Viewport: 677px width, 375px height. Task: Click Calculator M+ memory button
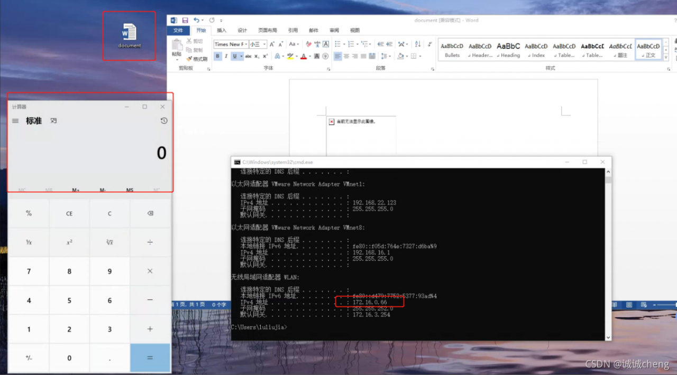coord(76,190)
